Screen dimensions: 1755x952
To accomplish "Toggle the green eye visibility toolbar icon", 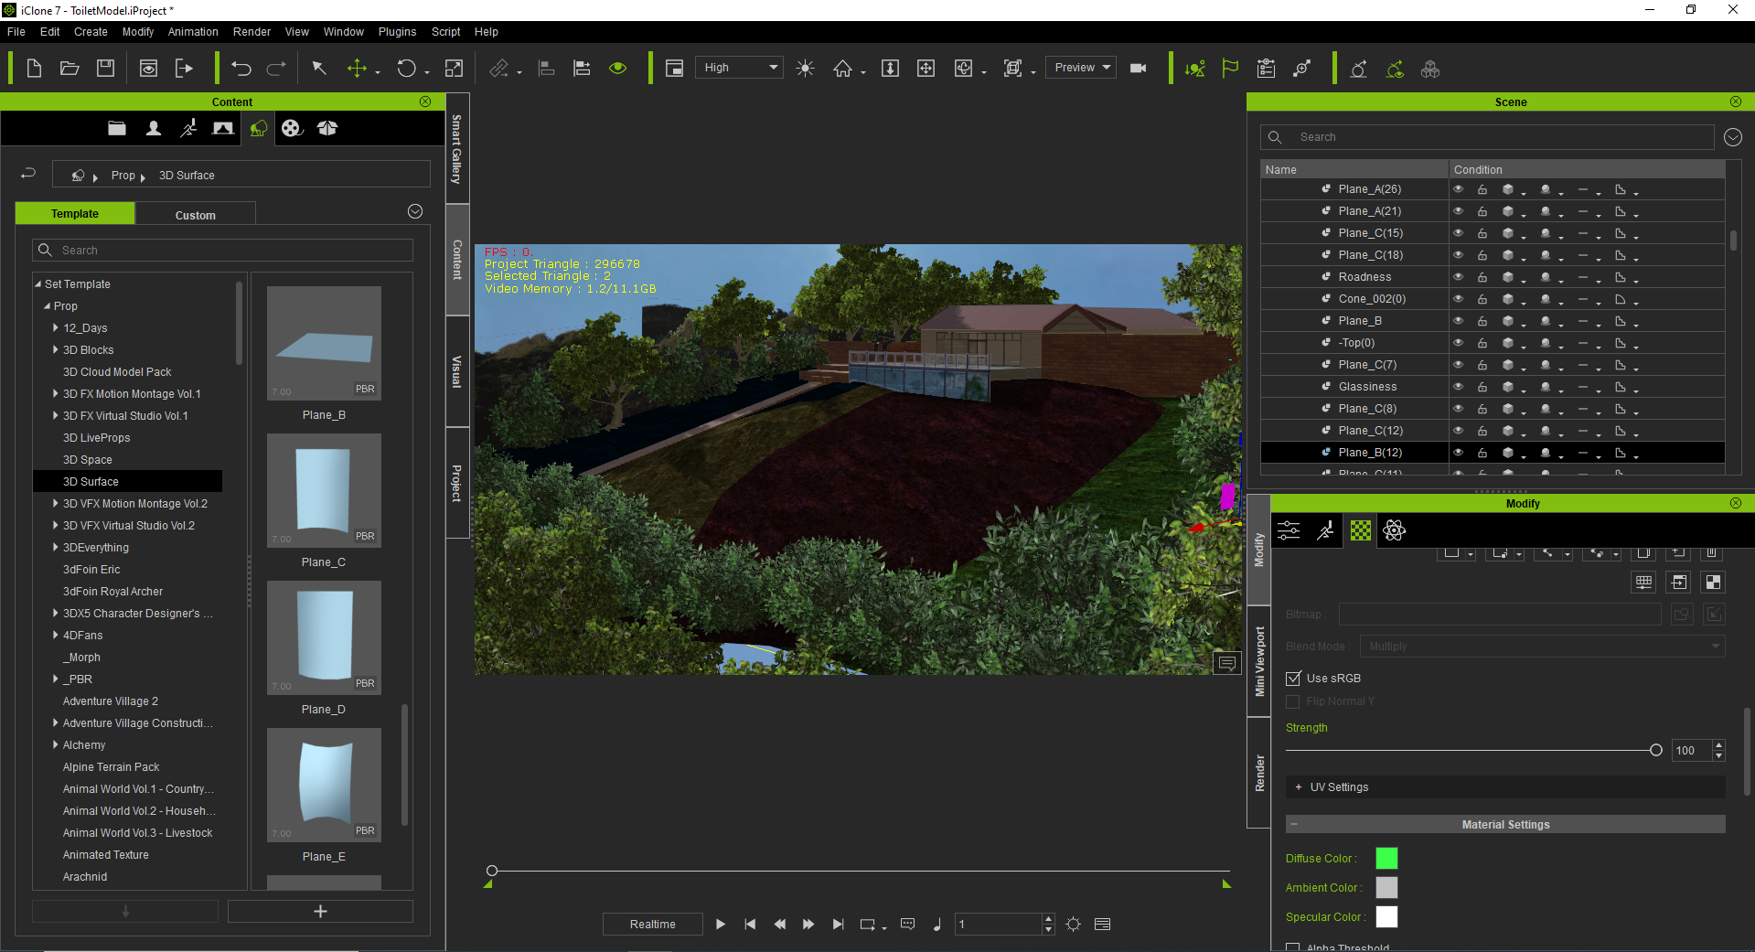I will [x=618, y=69].
